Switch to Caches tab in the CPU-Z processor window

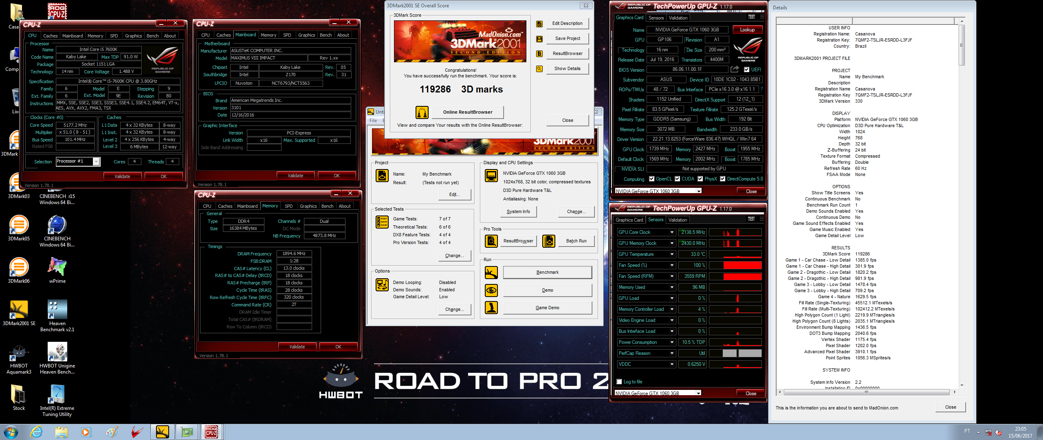pos(50,36)
